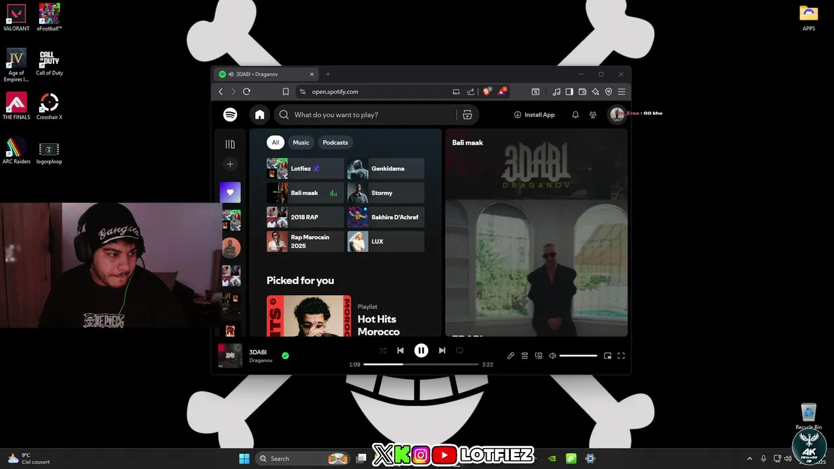834x469 pixels.
Task: Open VALORANT desktop shortcut
Action: pos(16,18)
